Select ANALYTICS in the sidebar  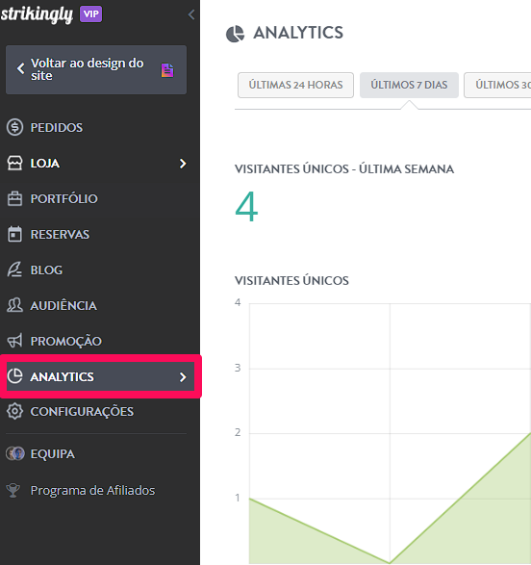(x=100, y=376)
